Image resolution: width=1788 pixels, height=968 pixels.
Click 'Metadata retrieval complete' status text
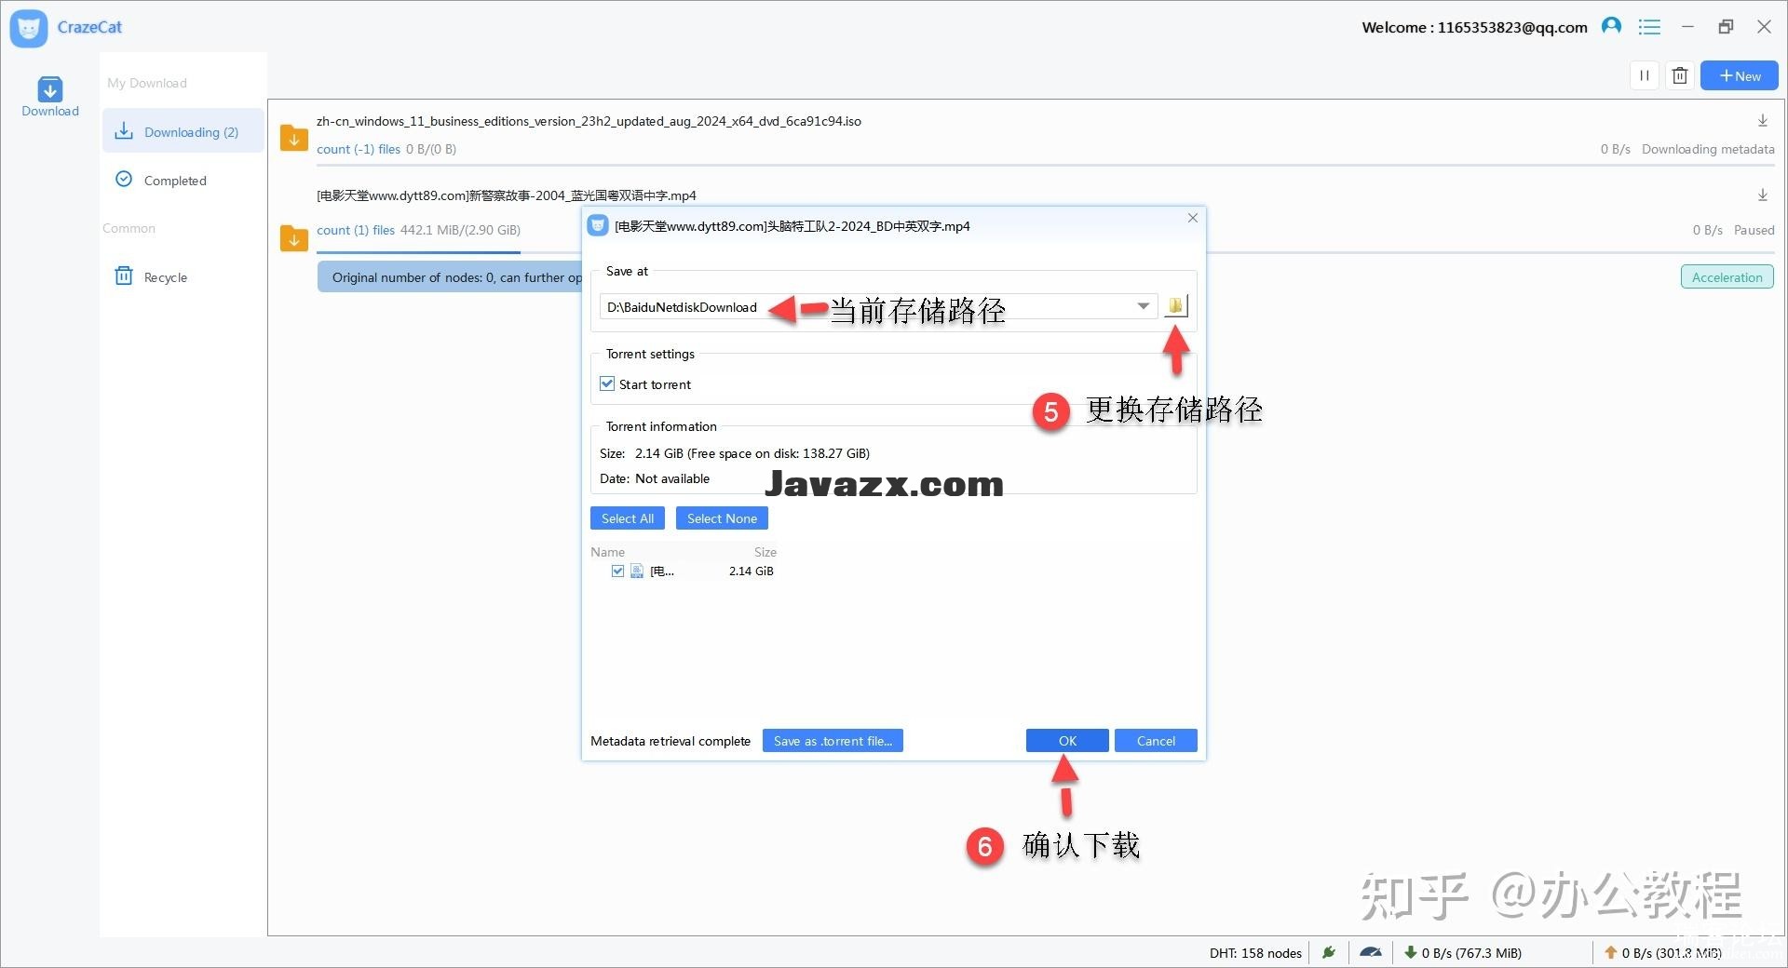tap(670, 741)
